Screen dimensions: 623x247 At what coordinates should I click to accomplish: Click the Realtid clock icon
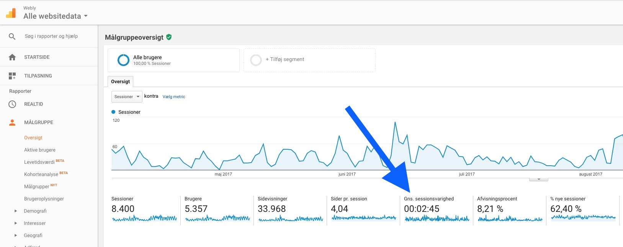(x=12, y=104)
